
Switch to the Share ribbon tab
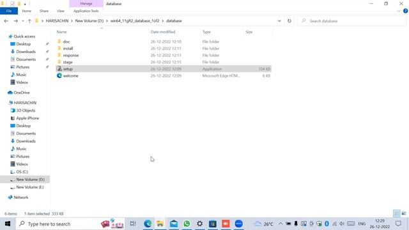click(x=44, y=11)
